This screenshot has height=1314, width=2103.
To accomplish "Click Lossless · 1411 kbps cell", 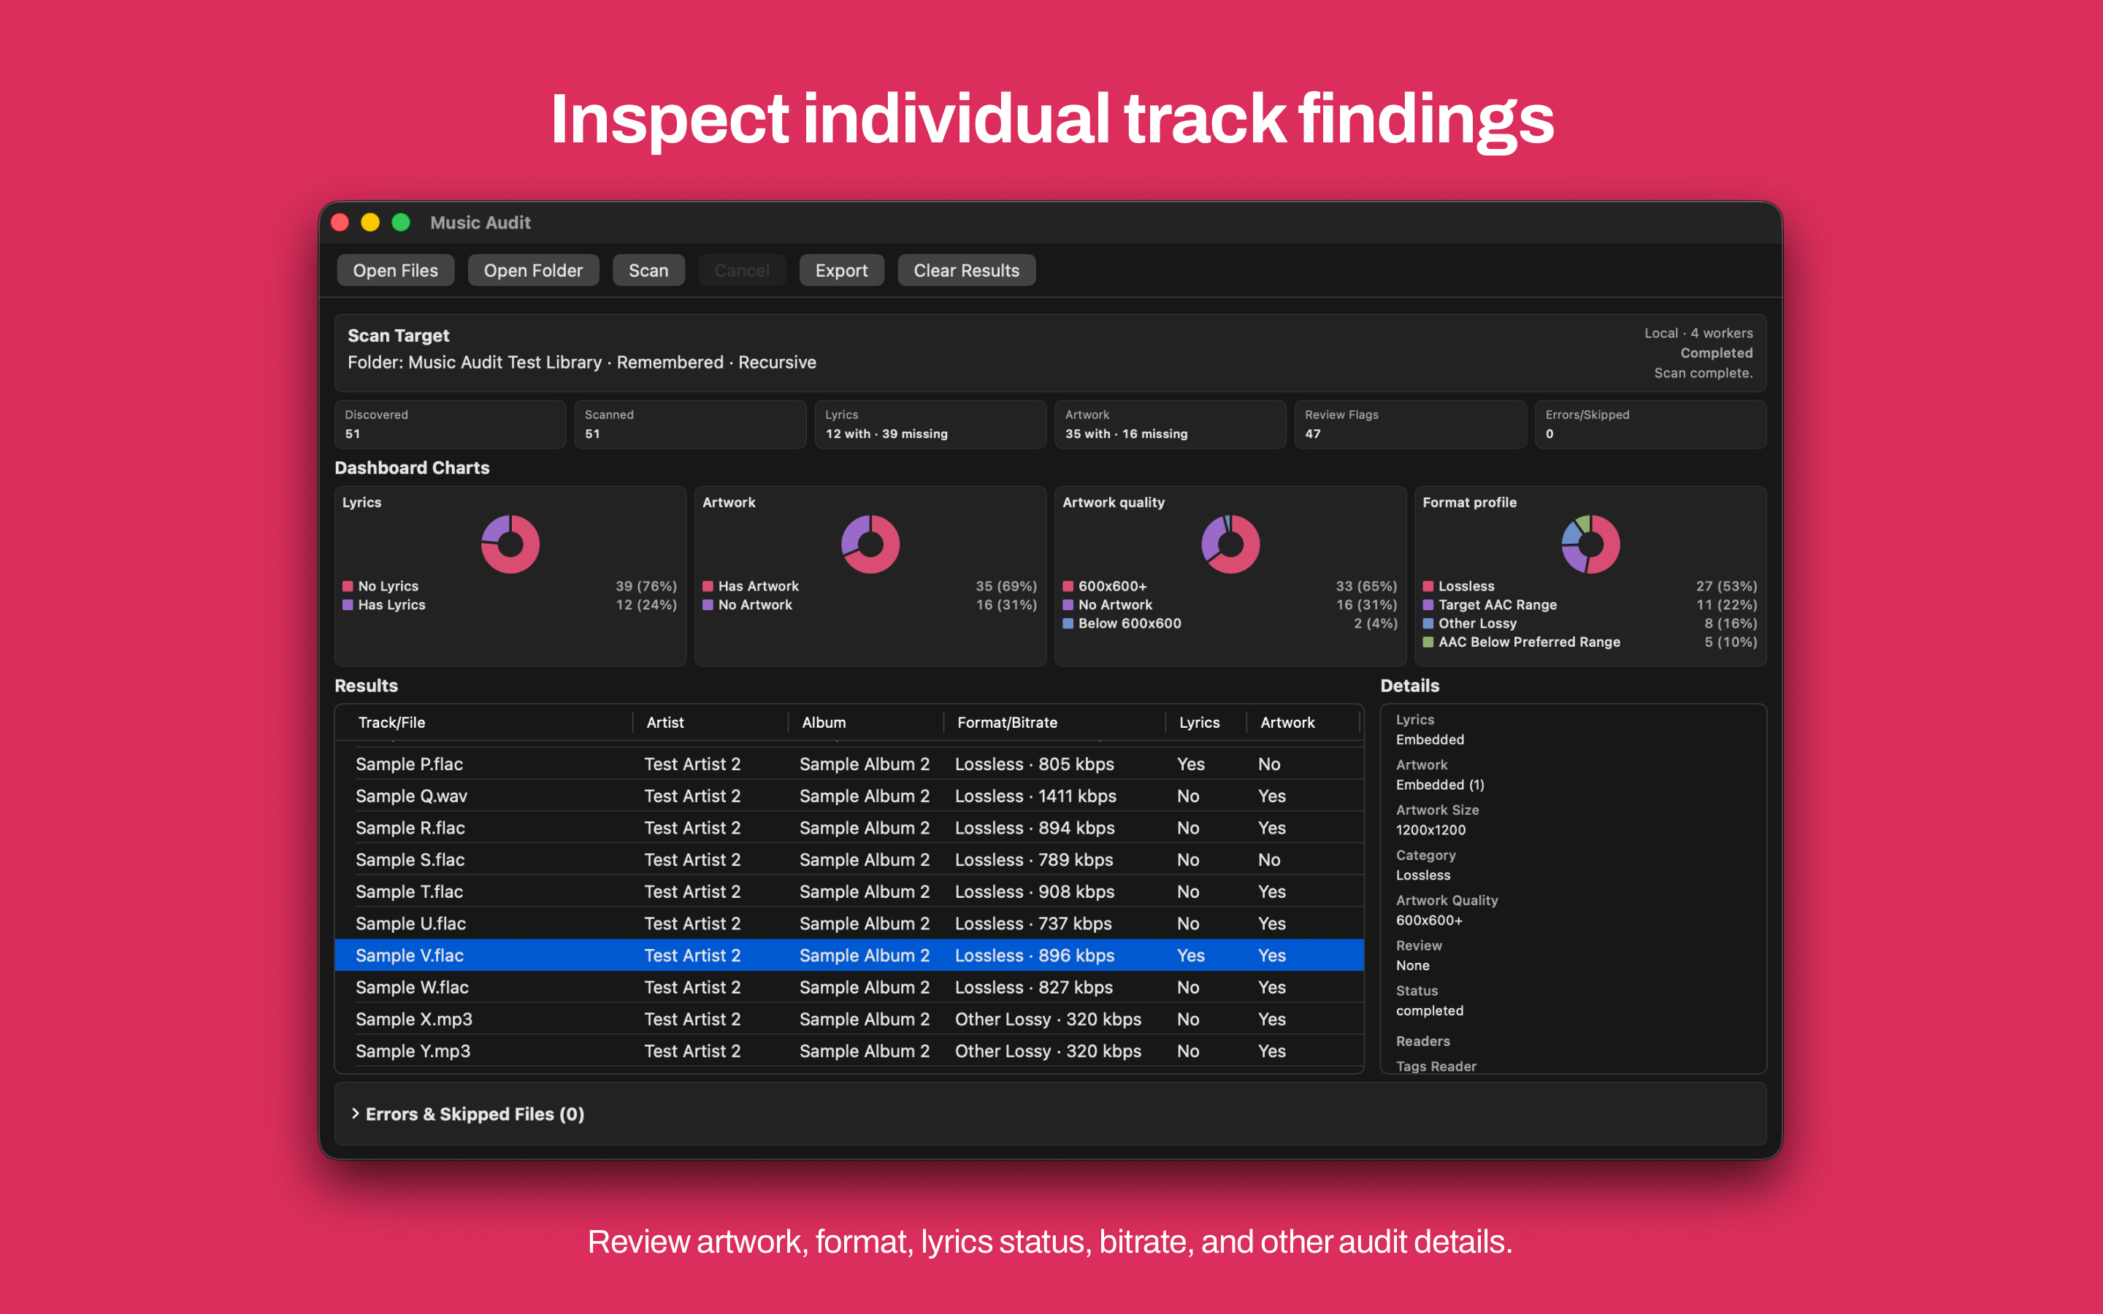I will [x=1035, y=796].
